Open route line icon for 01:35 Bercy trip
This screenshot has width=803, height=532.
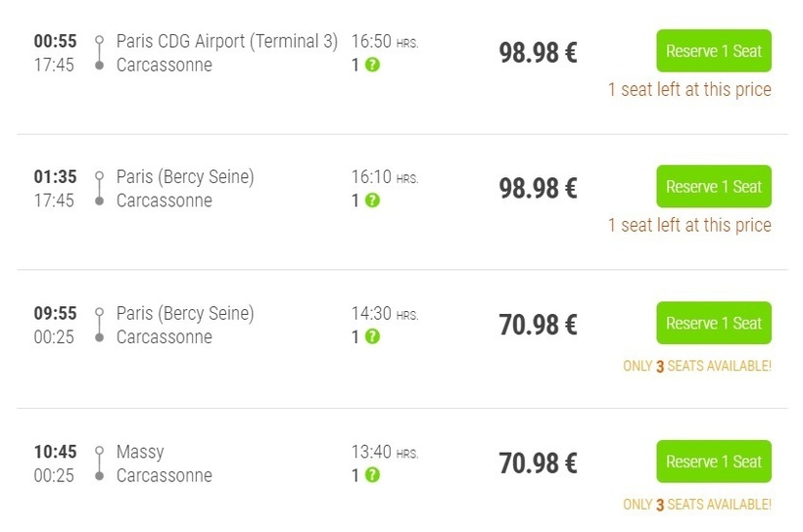(99, 188)
